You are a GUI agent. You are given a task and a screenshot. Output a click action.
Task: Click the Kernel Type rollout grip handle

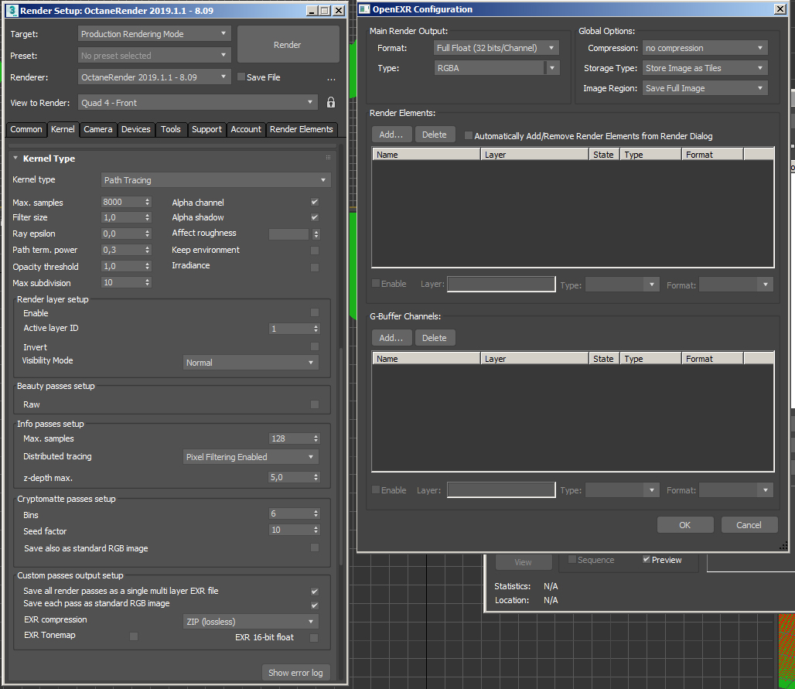point(328,158)
